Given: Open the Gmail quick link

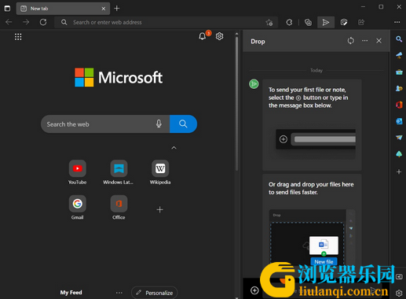Looking at the screenshot, I should pyautogui.click(x=78, y=207).
